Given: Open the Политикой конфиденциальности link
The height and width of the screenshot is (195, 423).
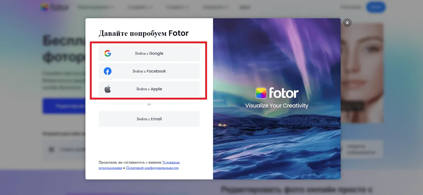Looking at the screenshot, I should point(152,168).
